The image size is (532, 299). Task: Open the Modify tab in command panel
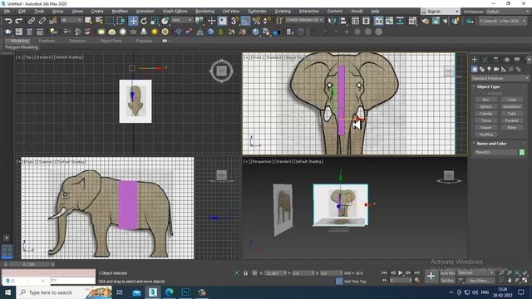coord(485,60)
